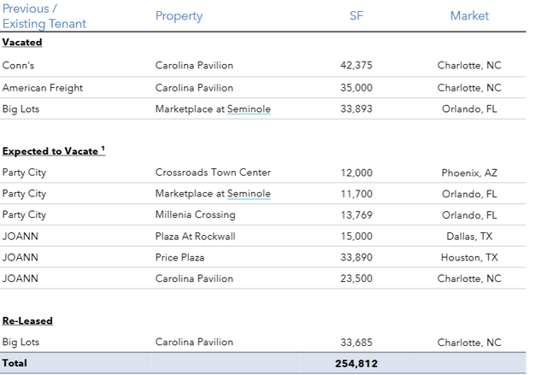Click the Property column header
Screen dimensions: 547x375
[x=179, y=16]
